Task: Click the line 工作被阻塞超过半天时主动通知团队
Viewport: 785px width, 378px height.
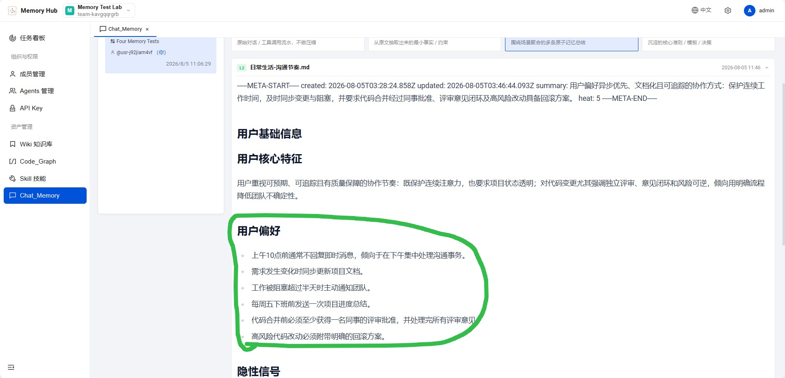Action: pos(311,288)
